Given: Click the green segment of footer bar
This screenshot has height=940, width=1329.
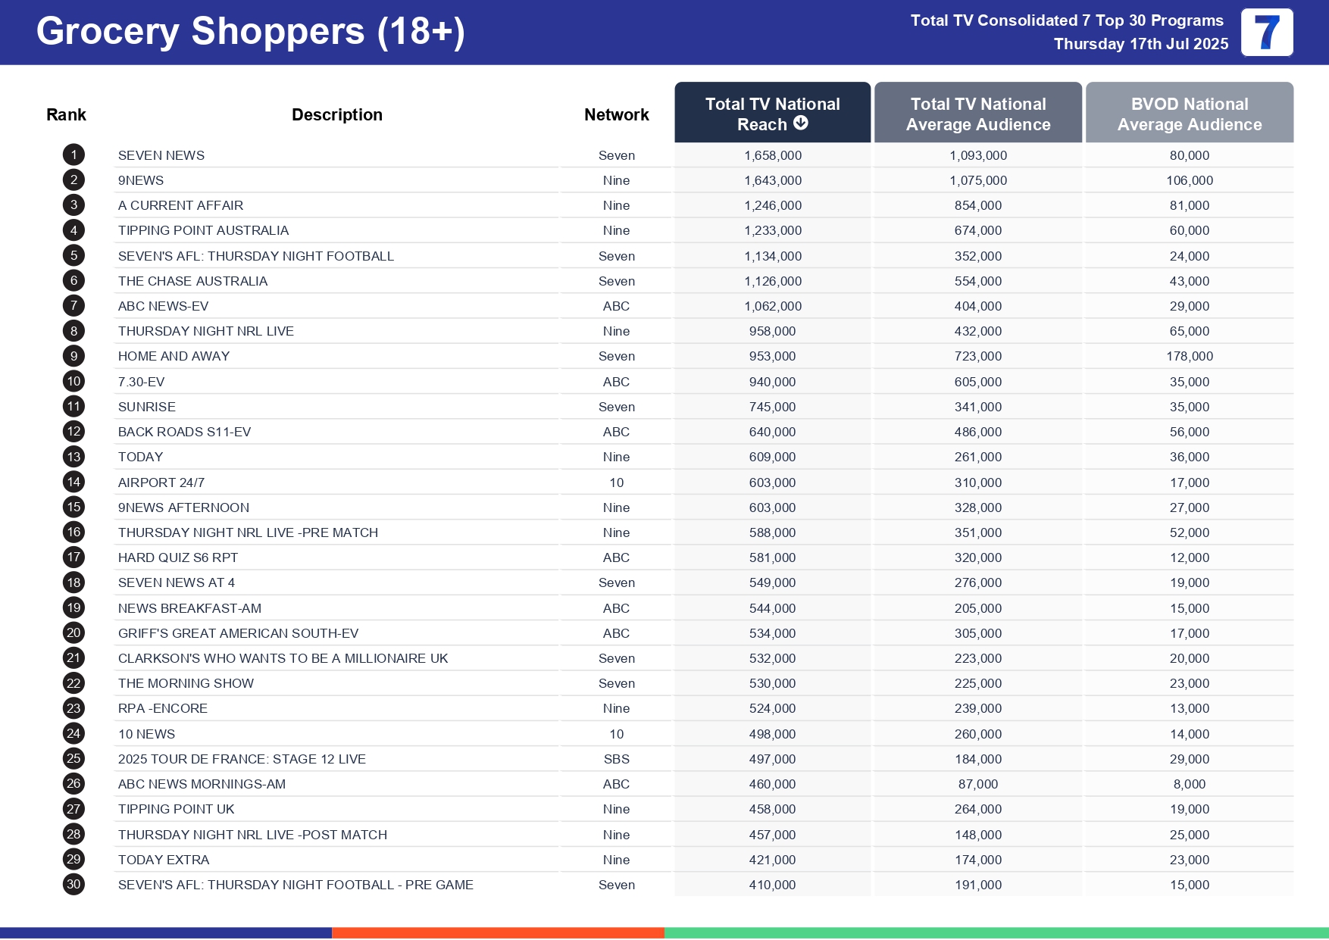Looking at the screenshot, I should pos(996,932).
